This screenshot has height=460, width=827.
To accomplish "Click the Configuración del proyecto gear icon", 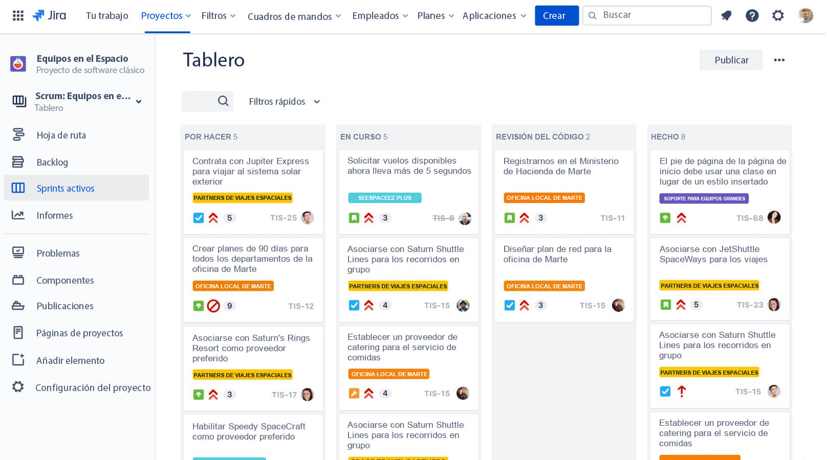I will tap(18, 387).
